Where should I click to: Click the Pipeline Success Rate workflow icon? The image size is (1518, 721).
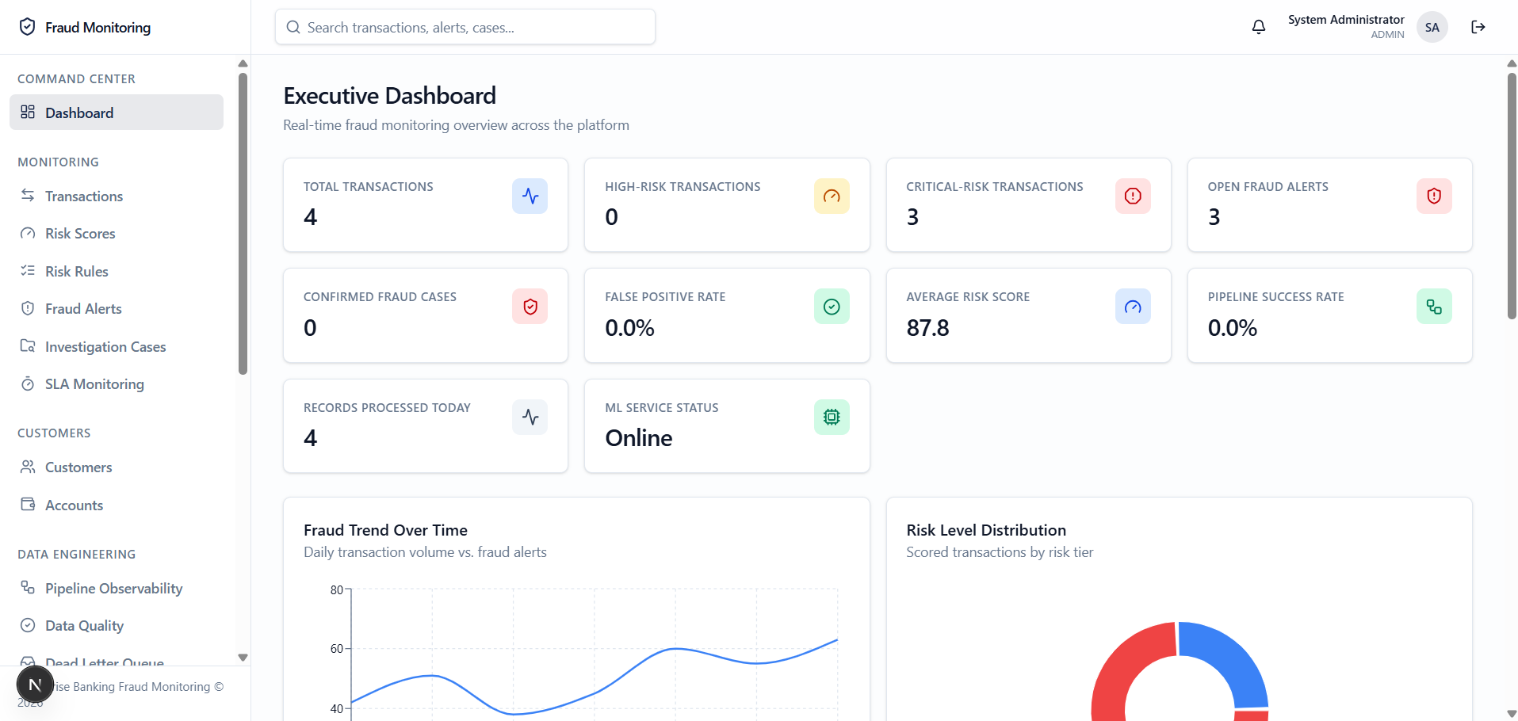click(1434, 307)
